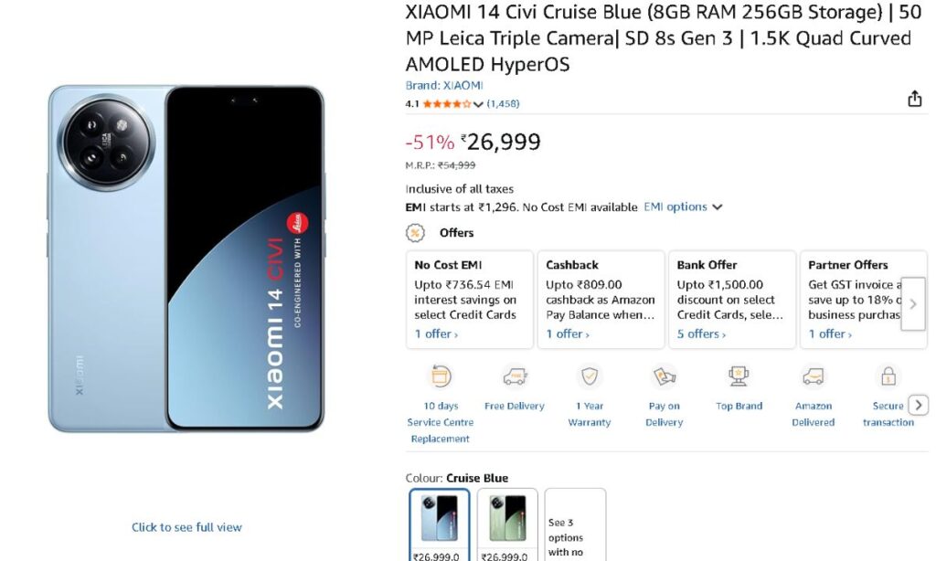936x561 pixels.
Task: Click the Free Delivery truck icon
Action: click(515, 376)
